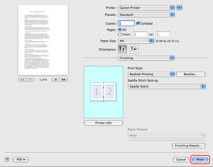Jump to last preview page
This screenshot has width=213, height=167.
tap(64, 80)
